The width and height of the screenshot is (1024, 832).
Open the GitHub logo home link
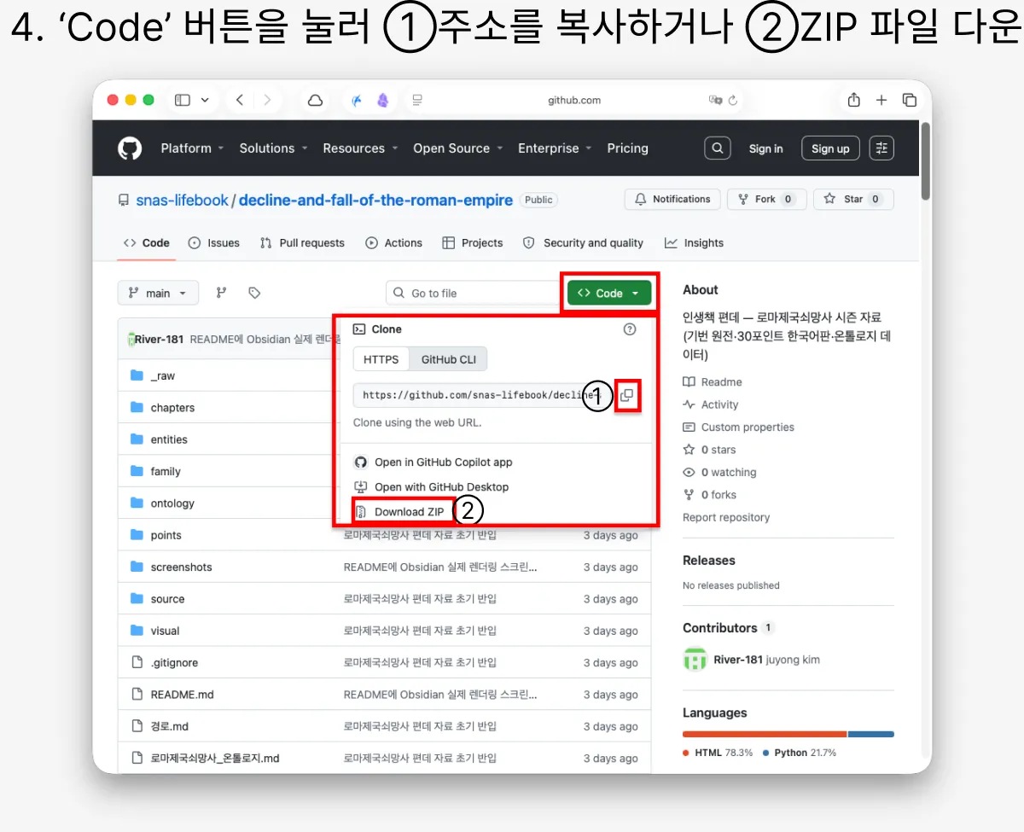(x=130, y=148)
